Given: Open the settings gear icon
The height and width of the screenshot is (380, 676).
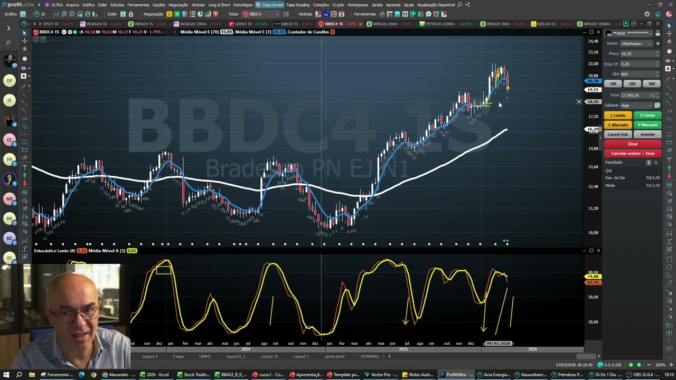Looking at the screenshot, I should pyautogui.click(x=647, y=14).
